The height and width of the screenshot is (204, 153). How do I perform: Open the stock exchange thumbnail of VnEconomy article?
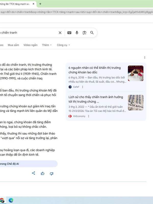(x=136, y=103)
